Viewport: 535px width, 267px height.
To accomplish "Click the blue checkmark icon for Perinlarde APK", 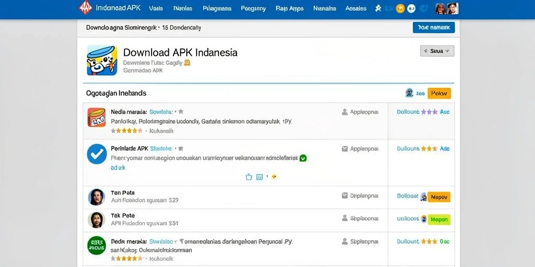I will [97, 154].
